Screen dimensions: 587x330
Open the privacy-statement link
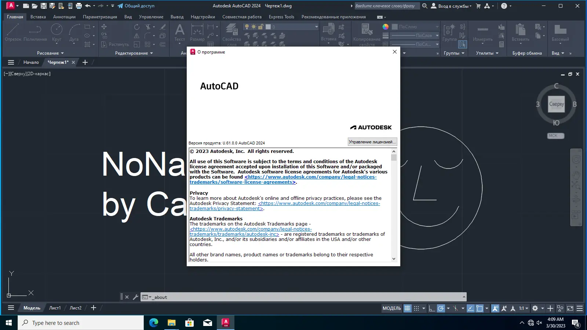pos(285,206)
